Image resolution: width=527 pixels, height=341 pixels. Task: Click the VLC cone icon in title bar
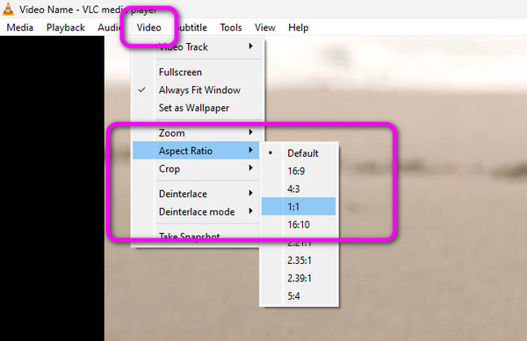[x=8, y=9]
